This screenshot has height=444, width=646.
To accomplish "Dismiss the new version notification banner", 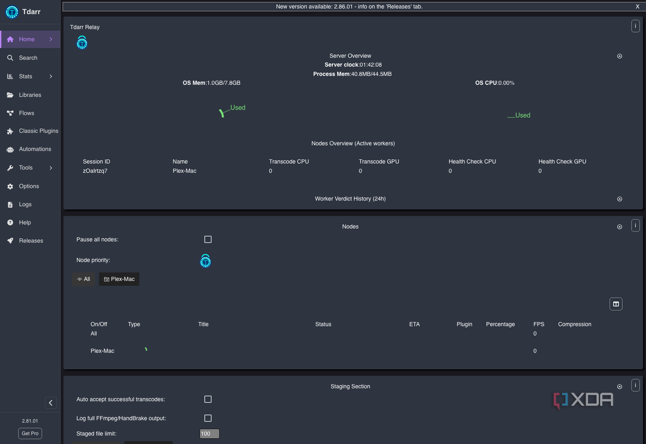I will (x=638, y=6).
